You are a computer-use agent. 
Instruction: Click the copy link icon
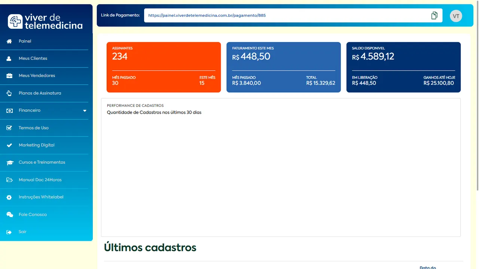(434, 15)
